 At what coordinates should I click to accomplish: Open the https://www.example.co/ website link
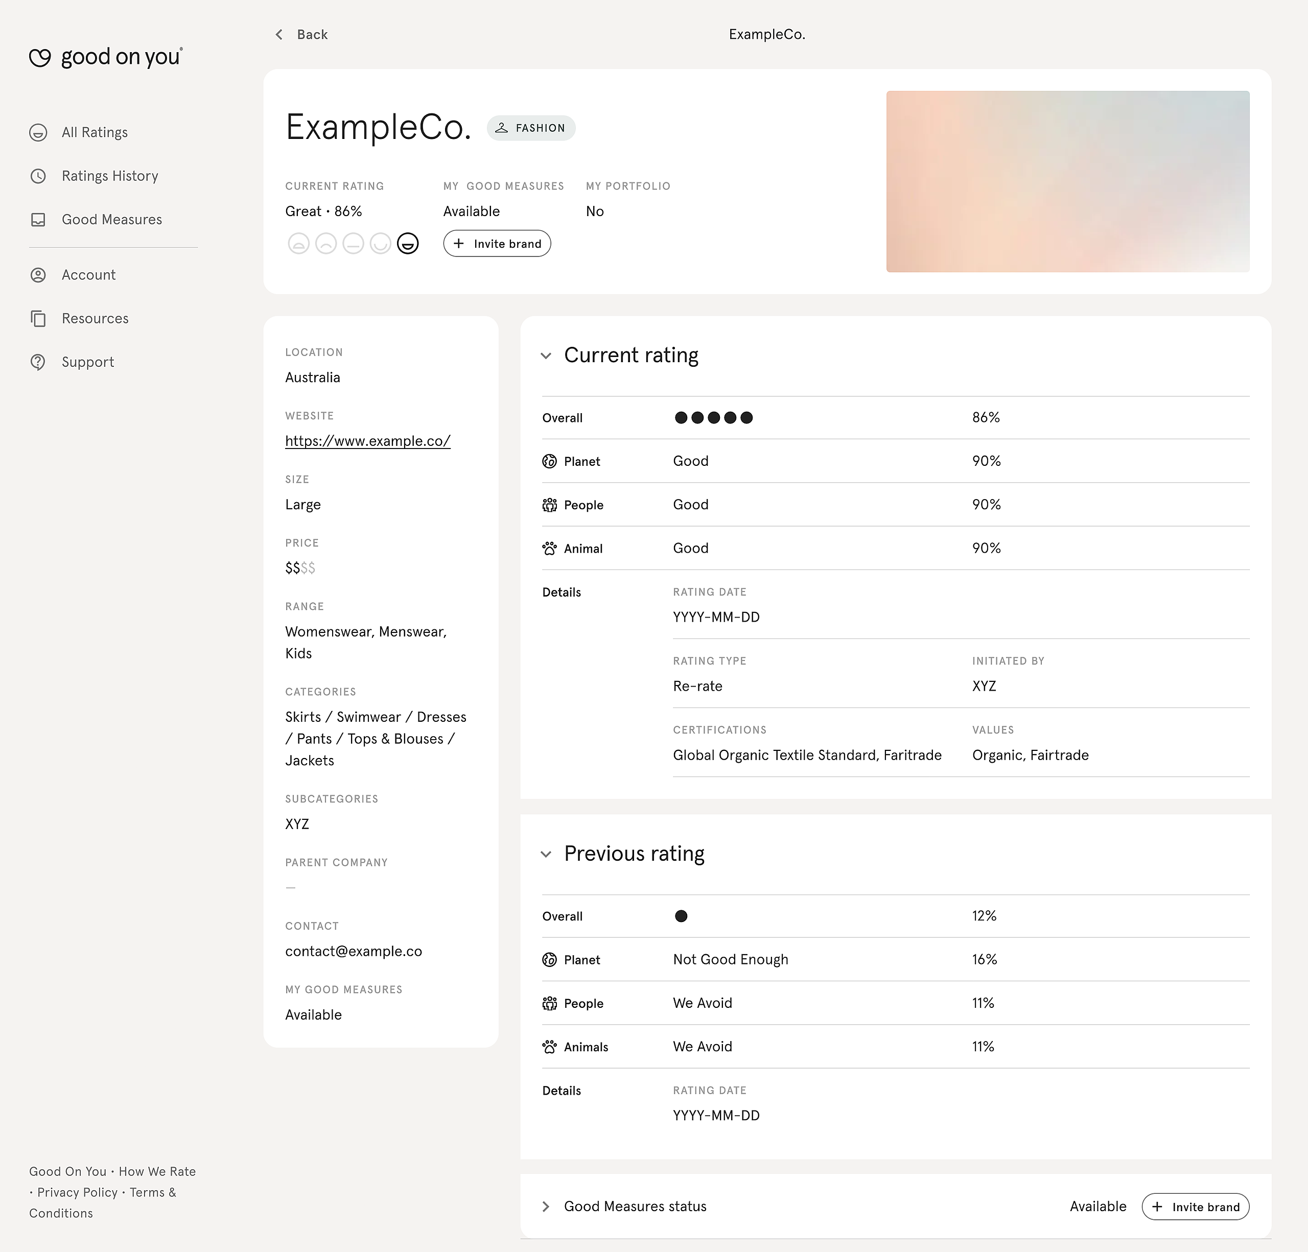point(368,441)
